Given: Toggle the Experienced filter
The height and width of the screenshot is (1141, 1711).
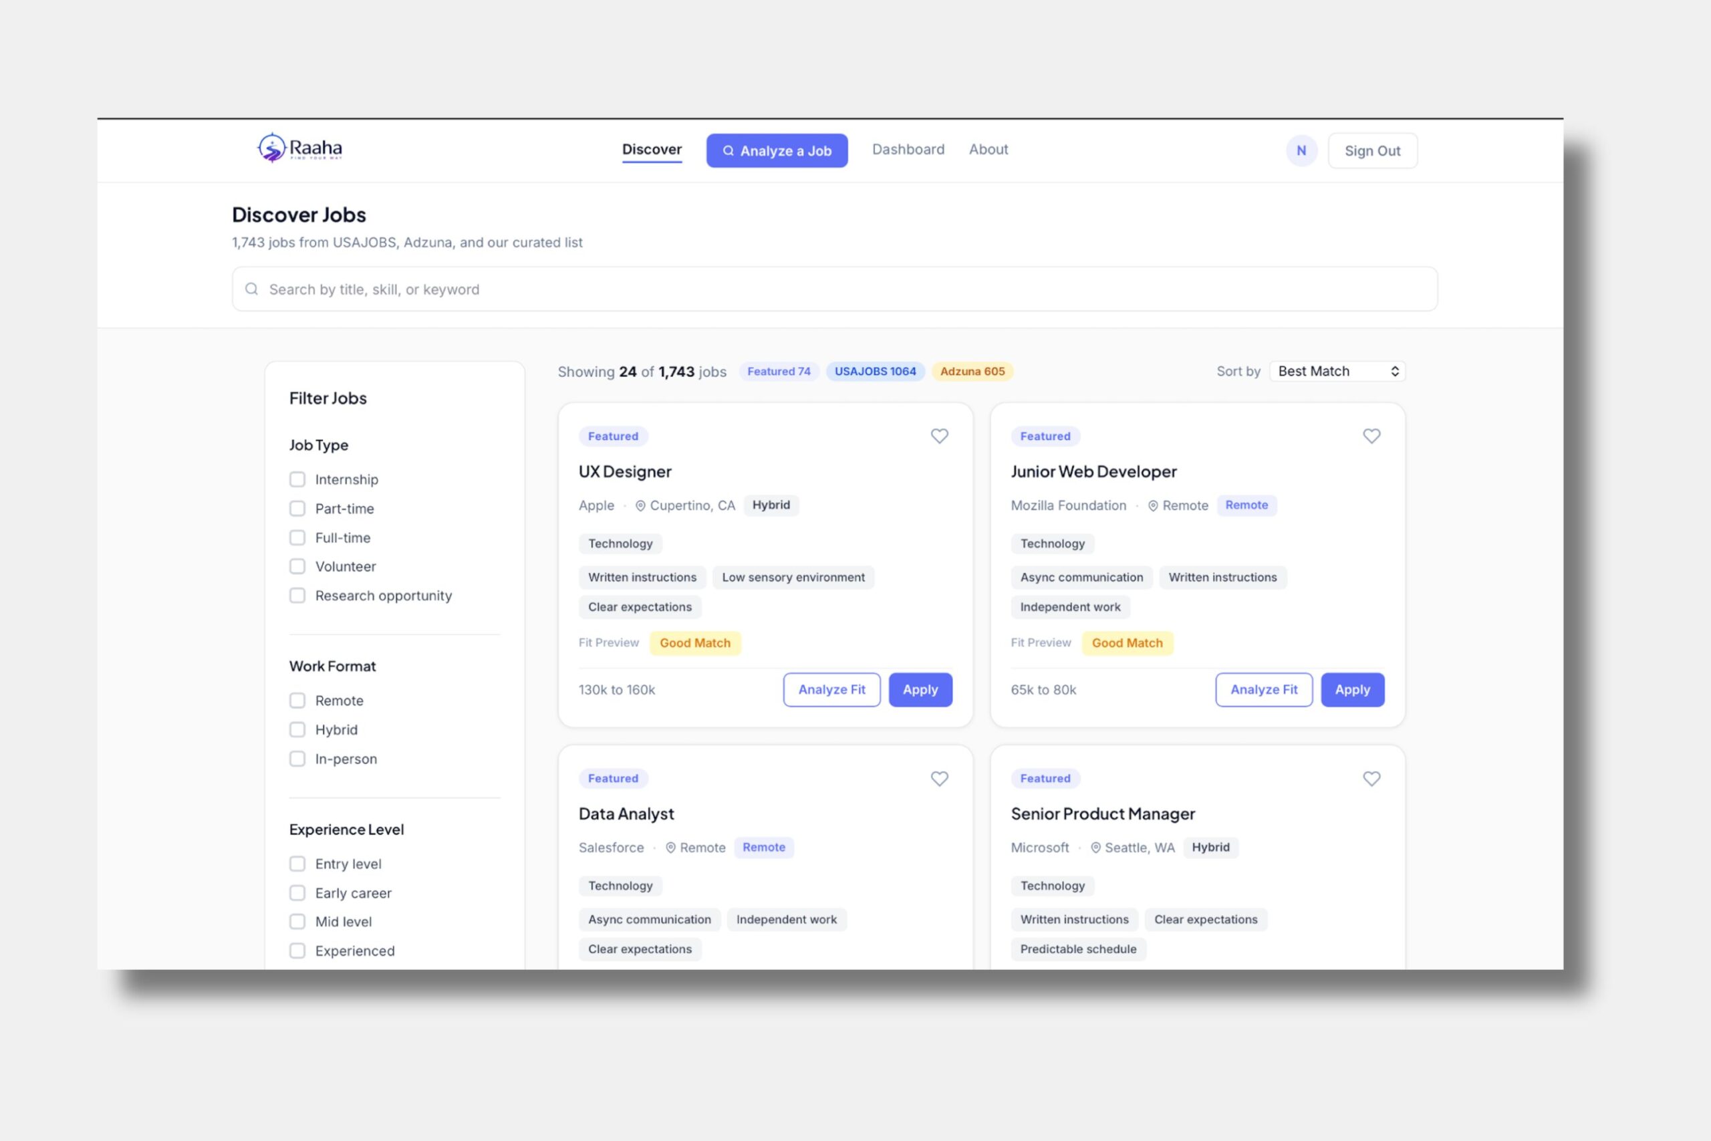Looking at the screenshot, I should click(297, 951).
